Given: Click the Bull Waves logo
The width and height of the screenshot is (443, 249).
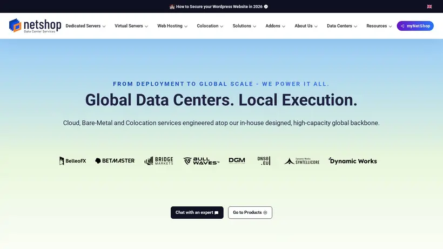Looking at the screenshot, I should pyautogui.click(x=201, y=161).
